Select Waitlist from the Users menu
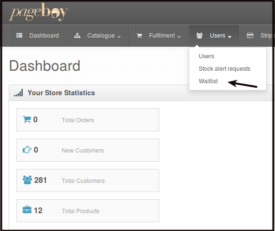 (x=208, y=81)
